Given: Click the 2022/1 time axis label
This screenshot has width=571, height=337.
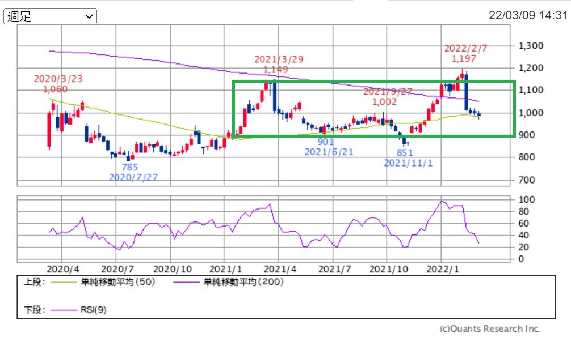Looking at the screenshot, I should 443,270.
